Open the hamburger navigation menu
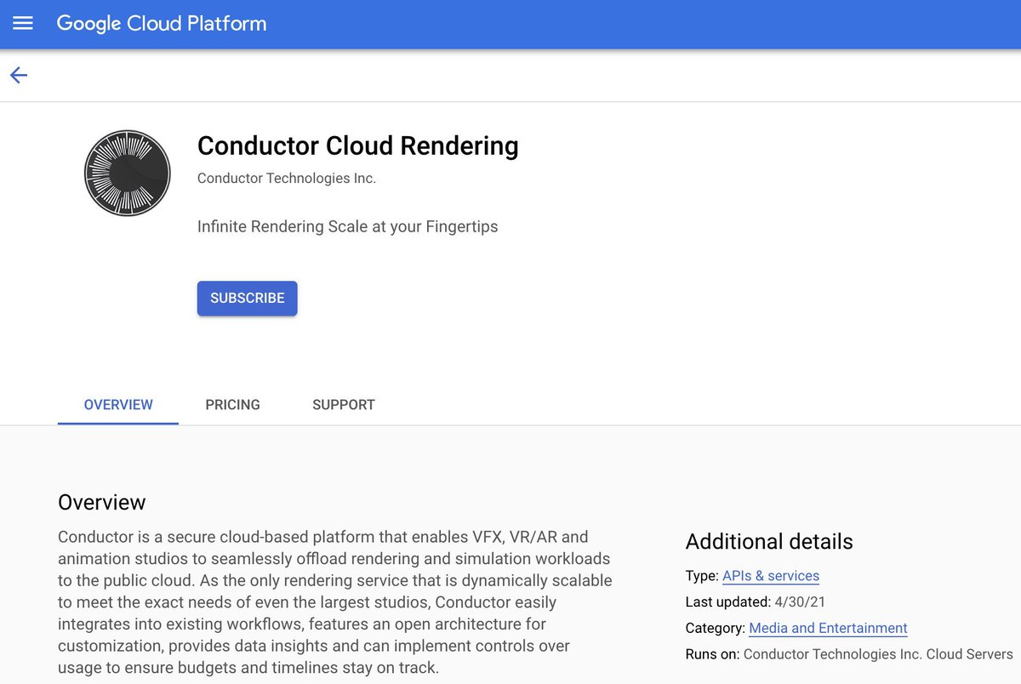Image resolution: width=1021 pixels, height=684 pixels. [x=23, y=24]
